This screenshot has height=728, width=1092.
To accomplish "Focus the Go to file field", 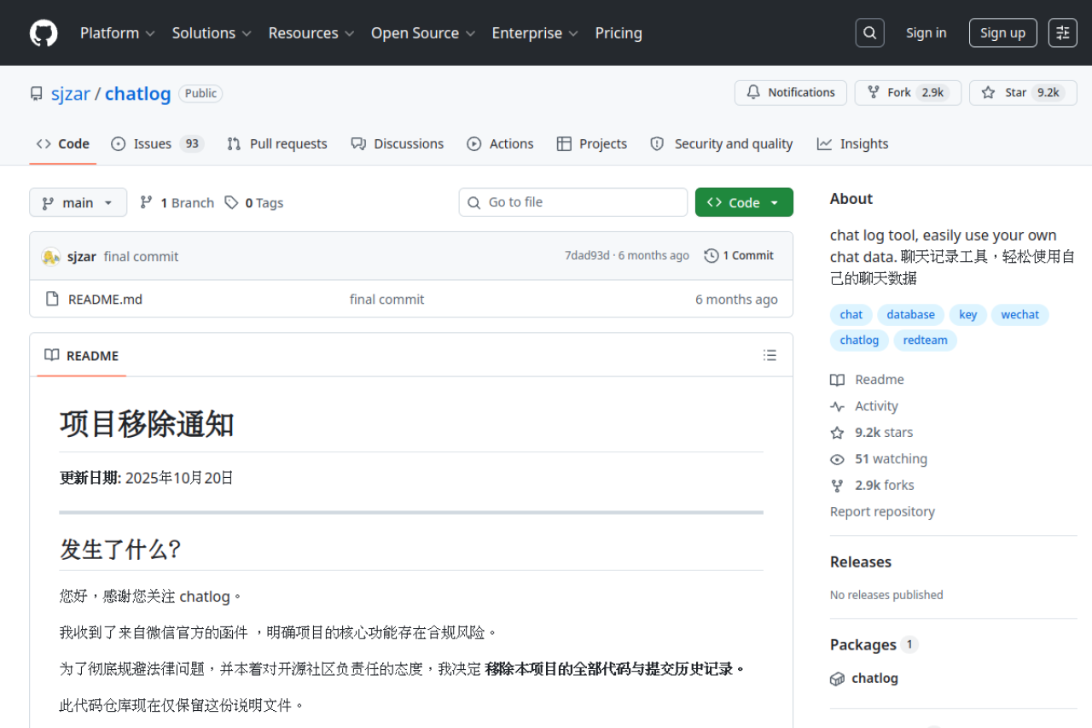I will [x=573, y=202].
